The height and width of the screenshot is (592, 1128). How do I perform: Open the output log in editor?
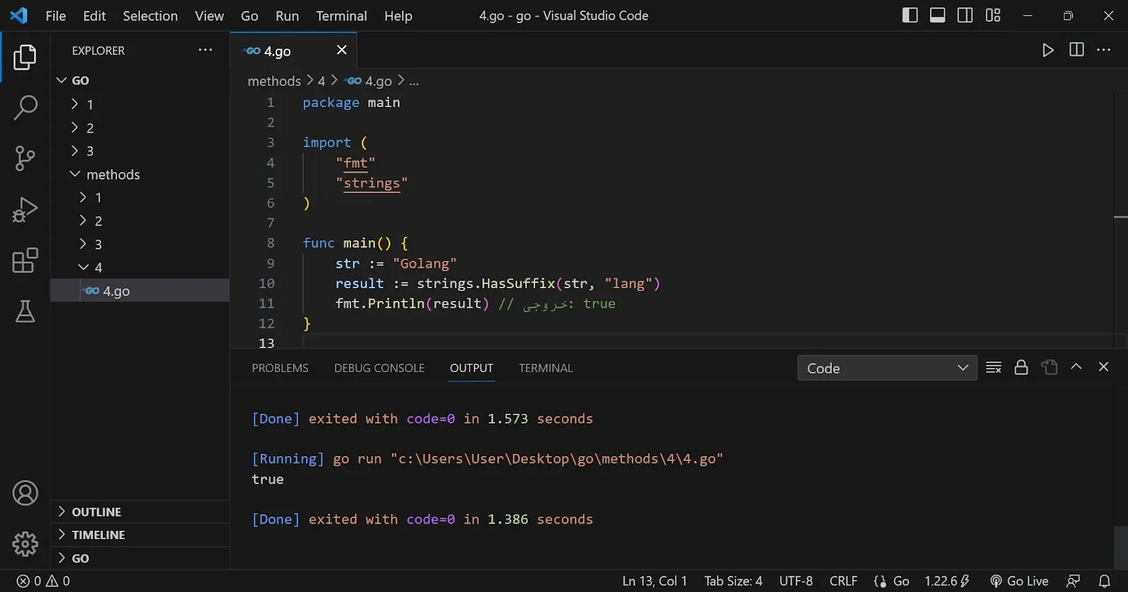(1049, 367)
